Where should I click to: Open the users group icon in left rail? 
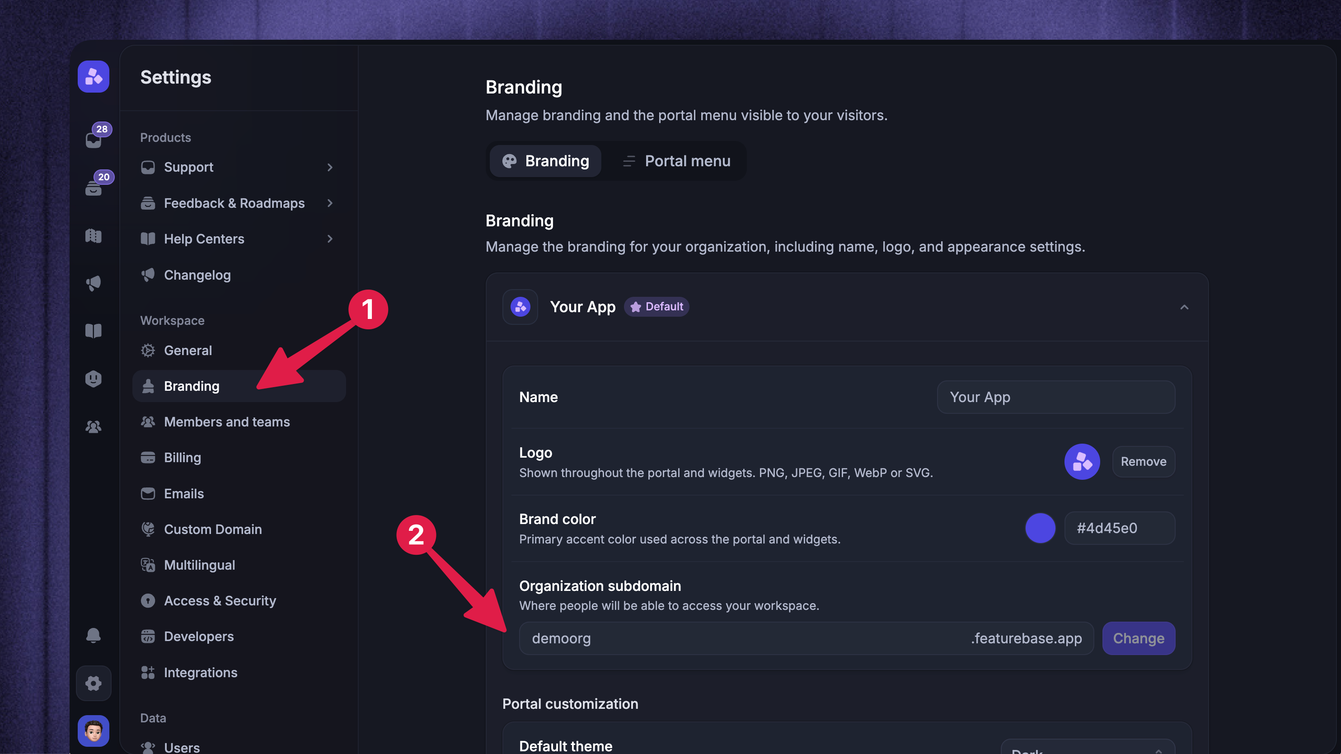94,426
